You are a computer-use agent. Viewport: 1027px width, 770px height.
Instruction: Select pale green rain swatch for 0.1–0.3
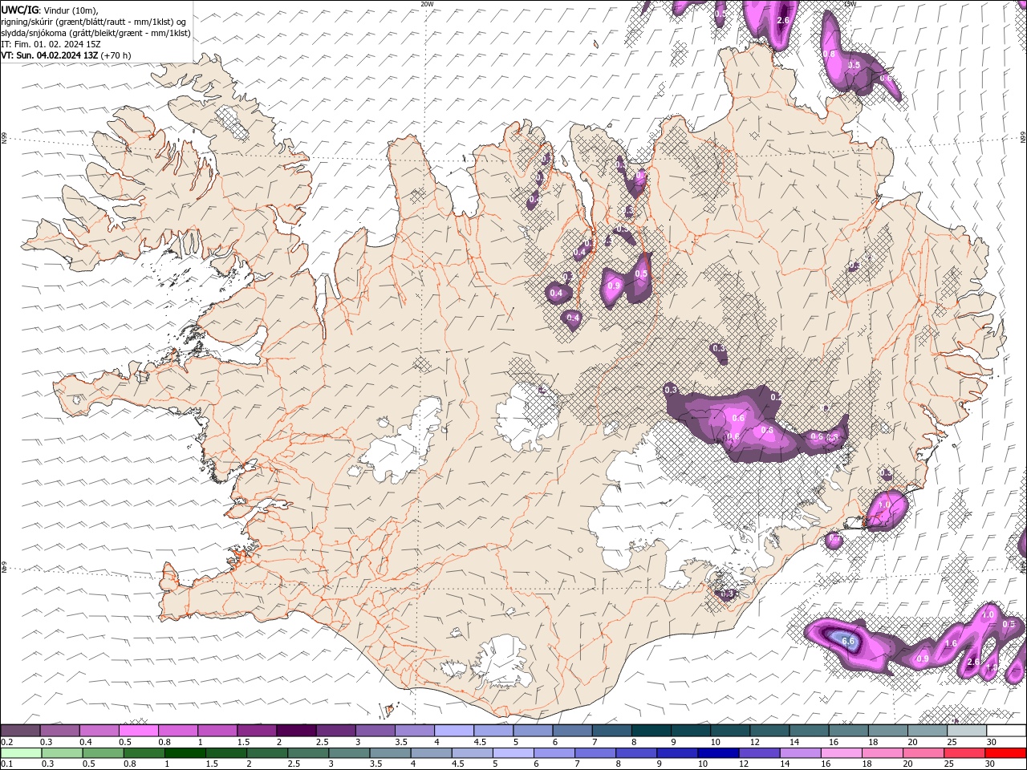pos(21,753)
